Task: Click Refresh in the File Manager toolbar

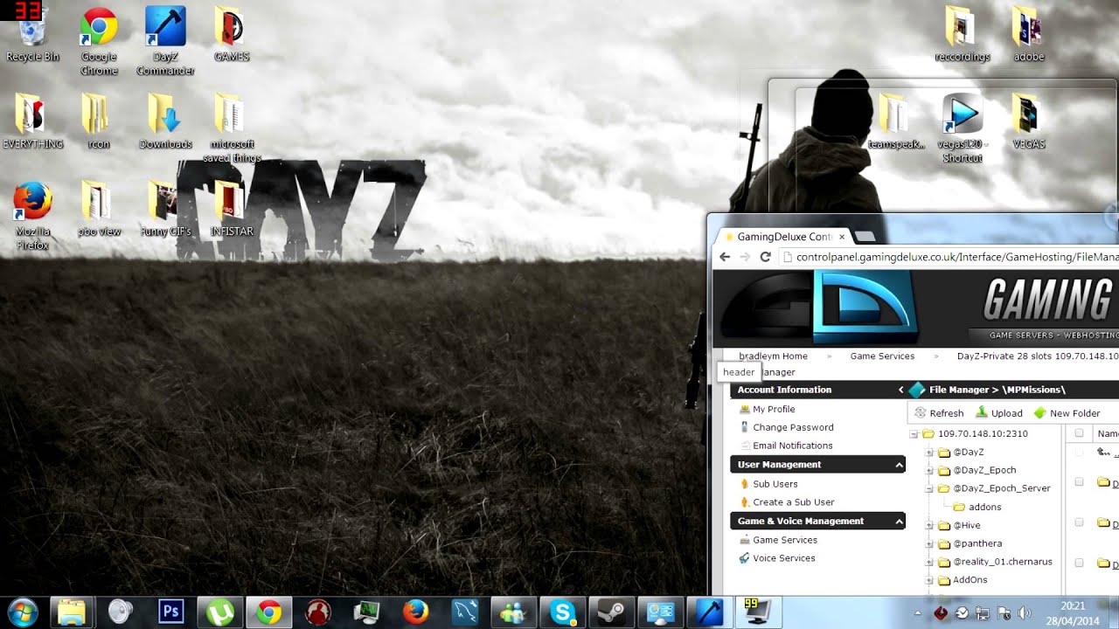Action: pyautogui.click(x=939, y=413)
